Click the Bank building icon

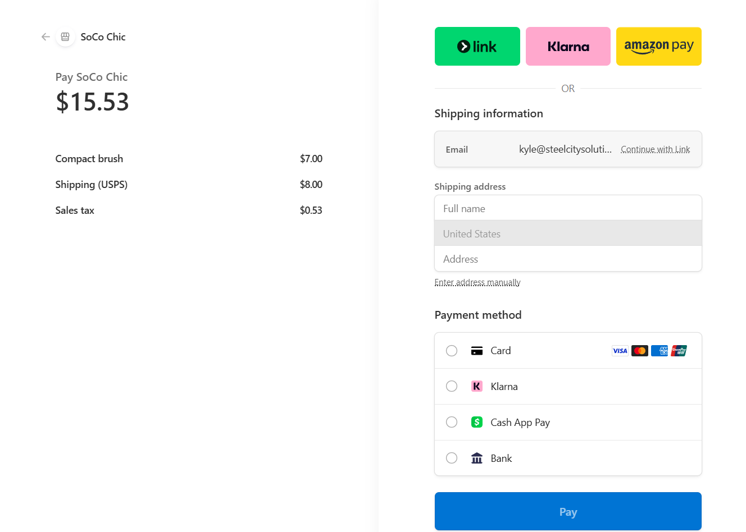point(477,458)
